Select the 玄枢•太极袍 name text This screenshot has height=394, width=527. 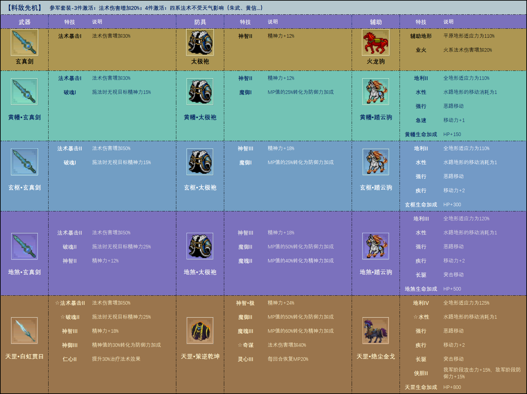pyautogui.click(x=200, y=187)
